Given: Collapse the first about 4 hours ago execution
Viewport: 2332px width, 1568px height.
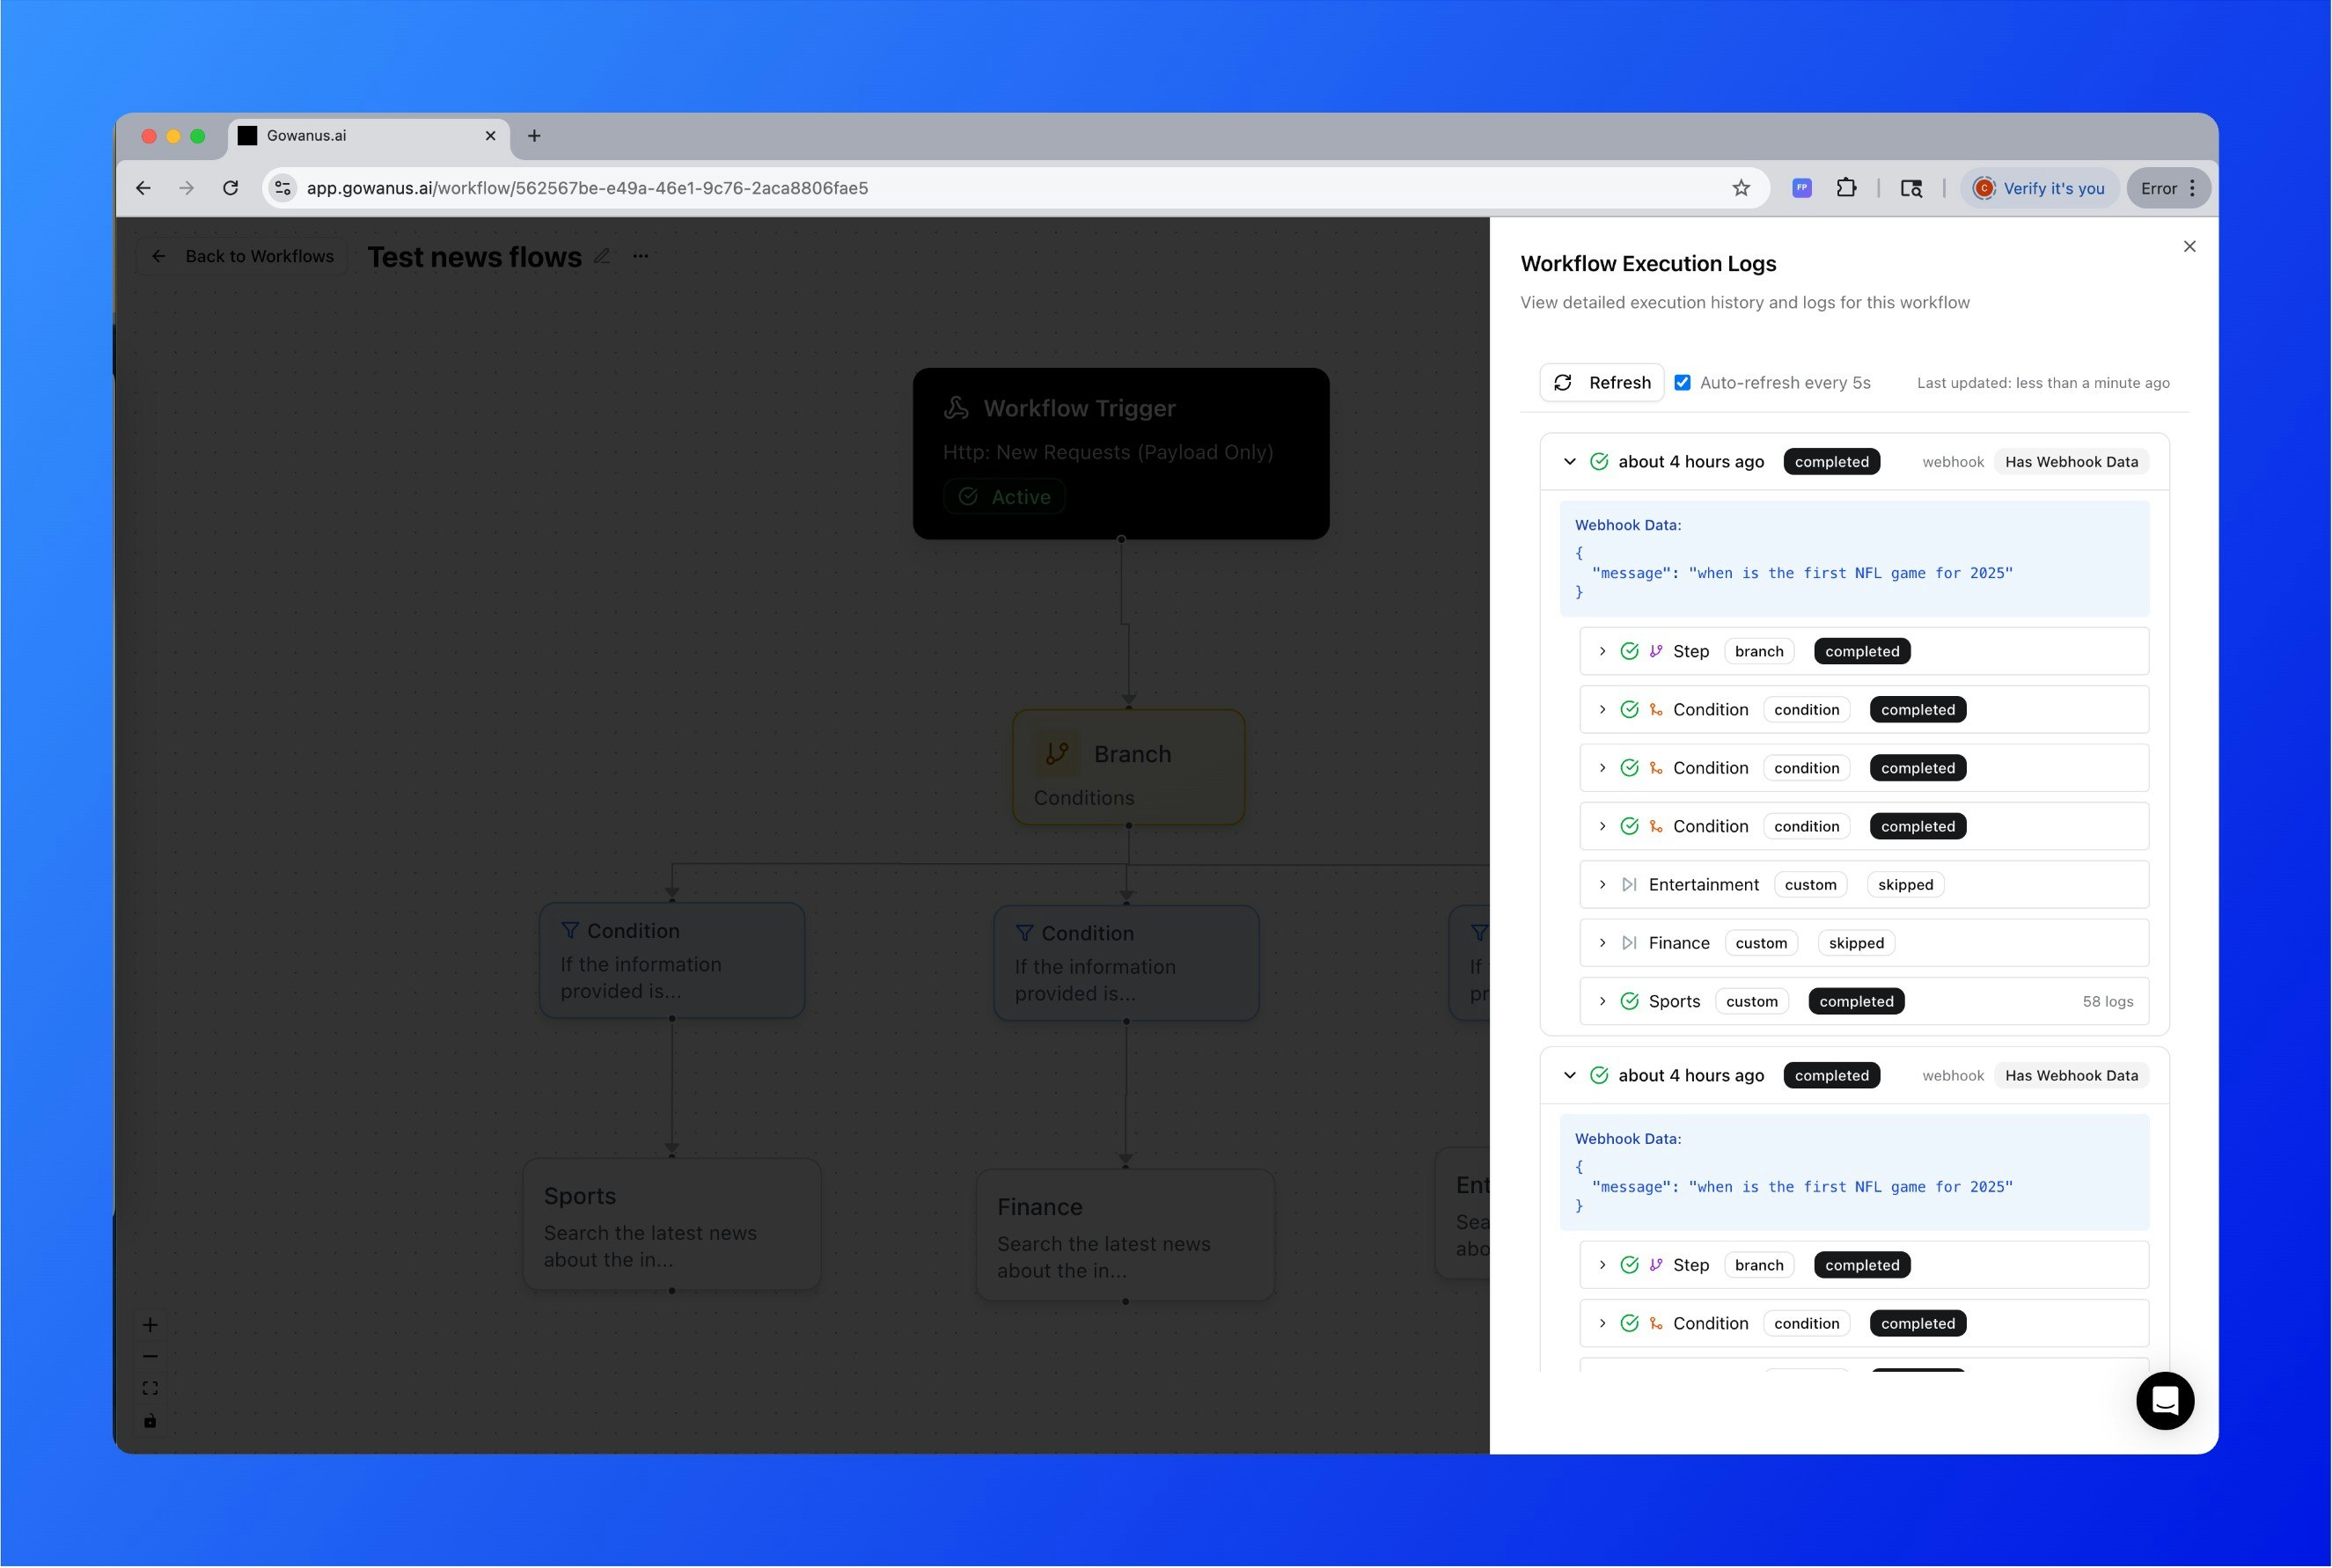Looking at the screenshot, I should tap(1569, 462).
